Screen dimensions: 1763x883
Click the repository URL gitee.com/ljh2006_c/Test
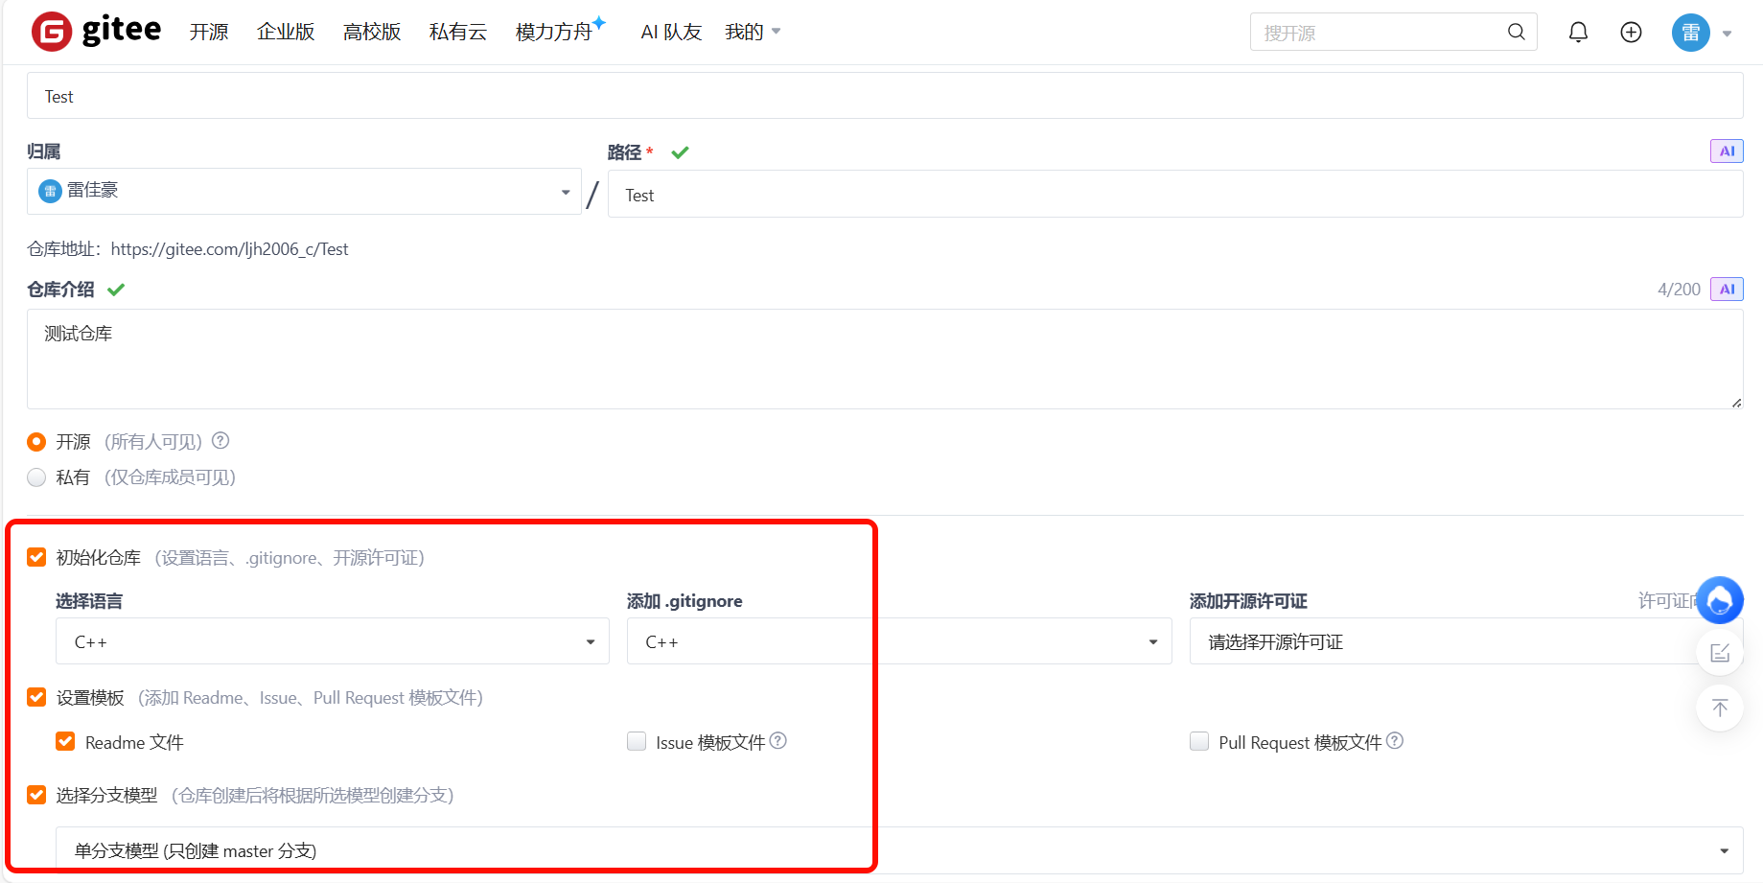pos(230,248)
